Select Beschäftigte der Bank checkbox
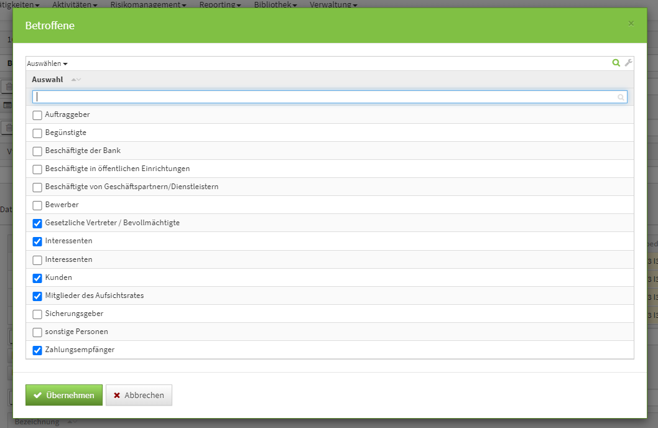Image resolution: width=658 pixels, height=428 pixels. pyautogui.click(x=37, y=151)
